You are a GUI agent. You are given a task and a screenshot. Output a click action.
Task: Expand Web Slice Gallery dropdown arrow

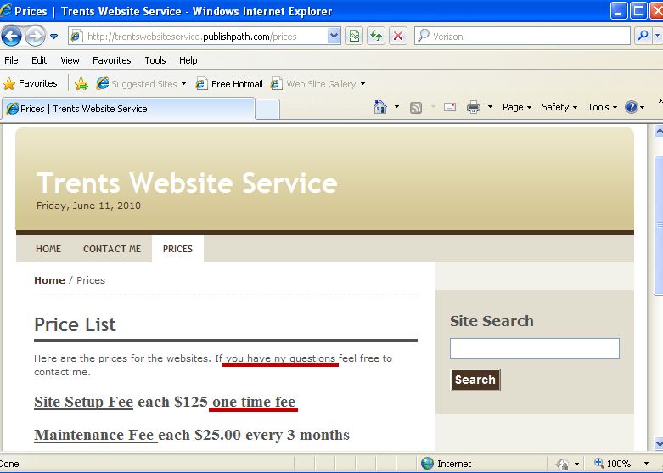[362, 84]
